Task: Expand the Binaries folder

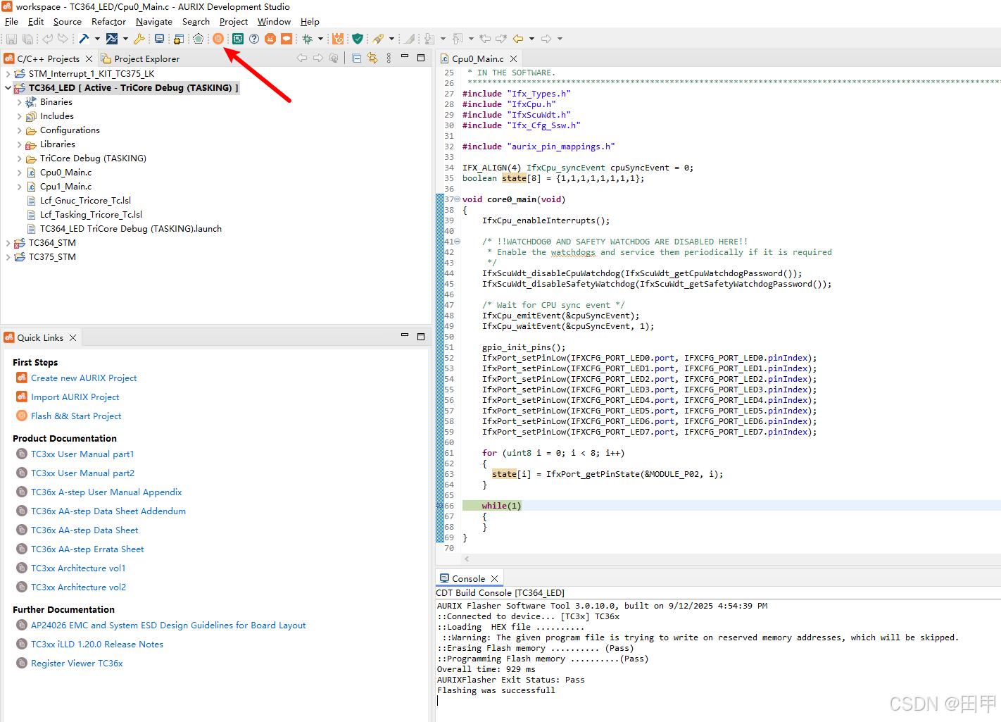Action: click(x=19, y=102)
